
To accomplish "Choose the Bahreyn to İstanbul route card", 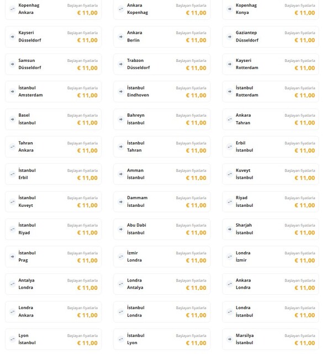I will tap(162, 119).
